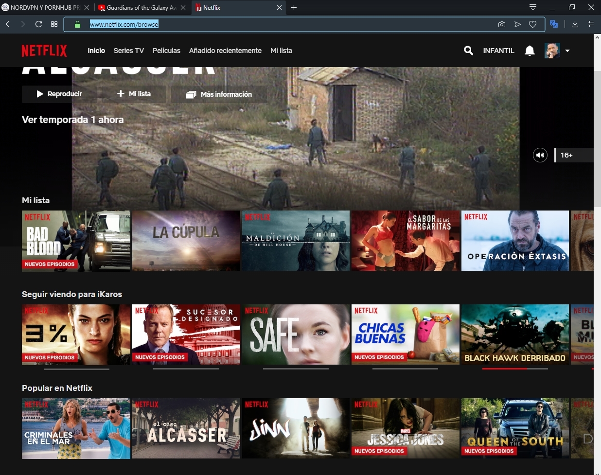Open El caso Alcàsser thumbnail

[x=186, y=428]
